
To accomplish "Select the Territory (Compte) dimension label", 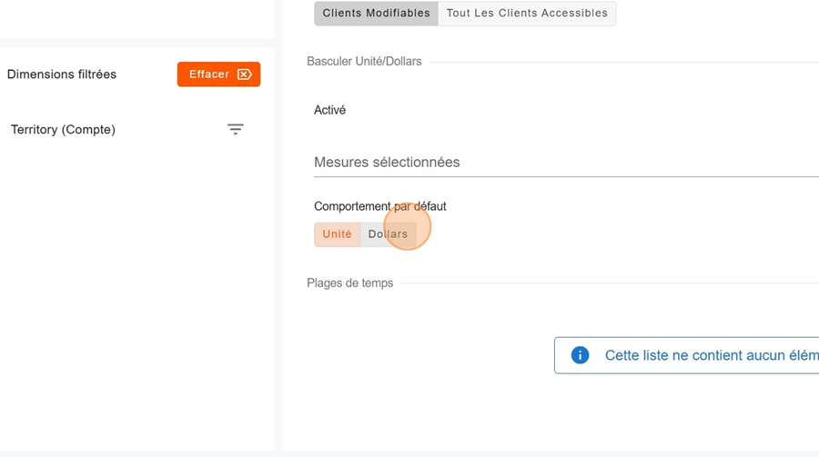I will tap(63, 130).
